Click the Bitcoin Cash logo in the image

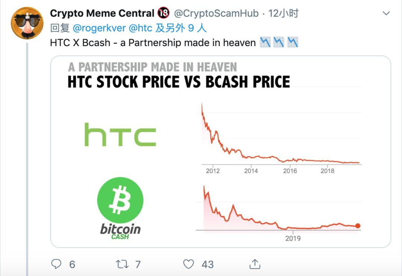pos(120,201)
